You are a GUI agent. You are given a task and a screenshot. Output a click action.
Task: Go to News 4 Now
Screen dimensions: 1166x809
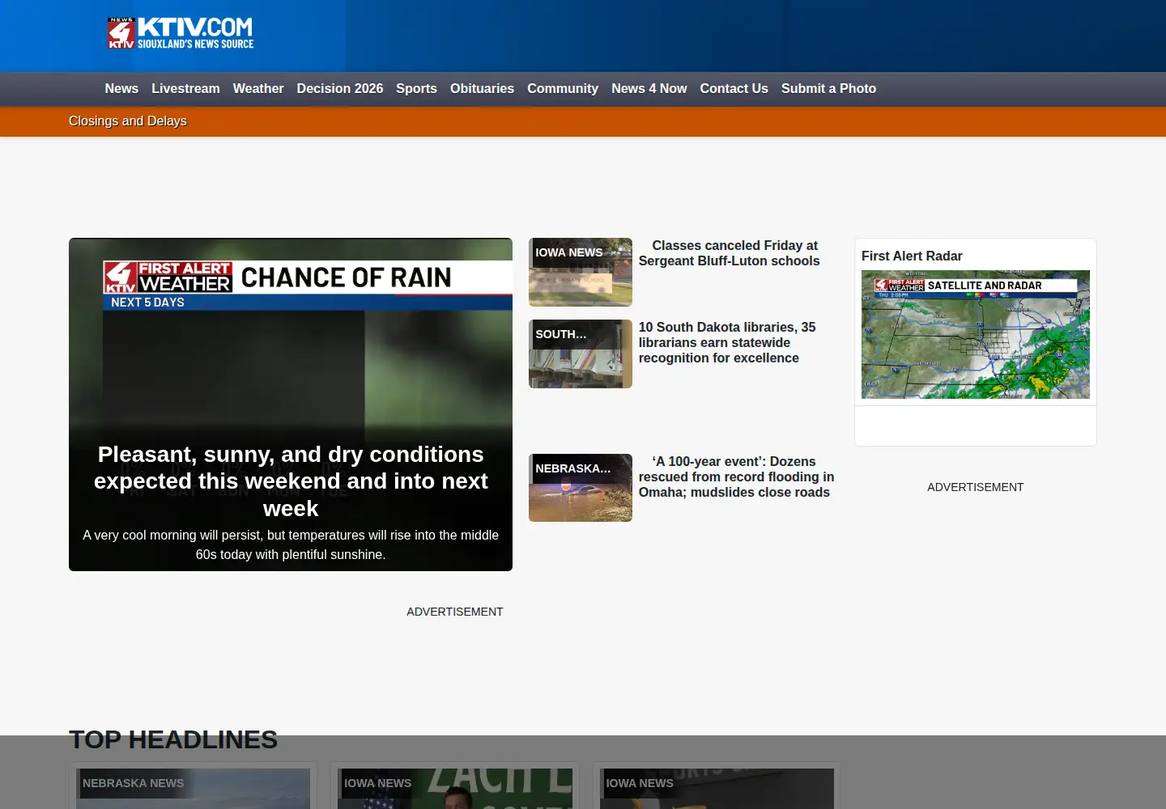coord(649,89)
